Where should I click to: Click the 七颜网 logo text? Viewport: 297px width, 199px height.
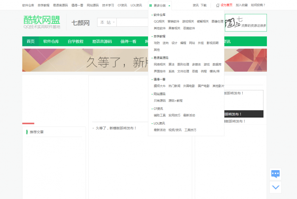pos(80,22)
